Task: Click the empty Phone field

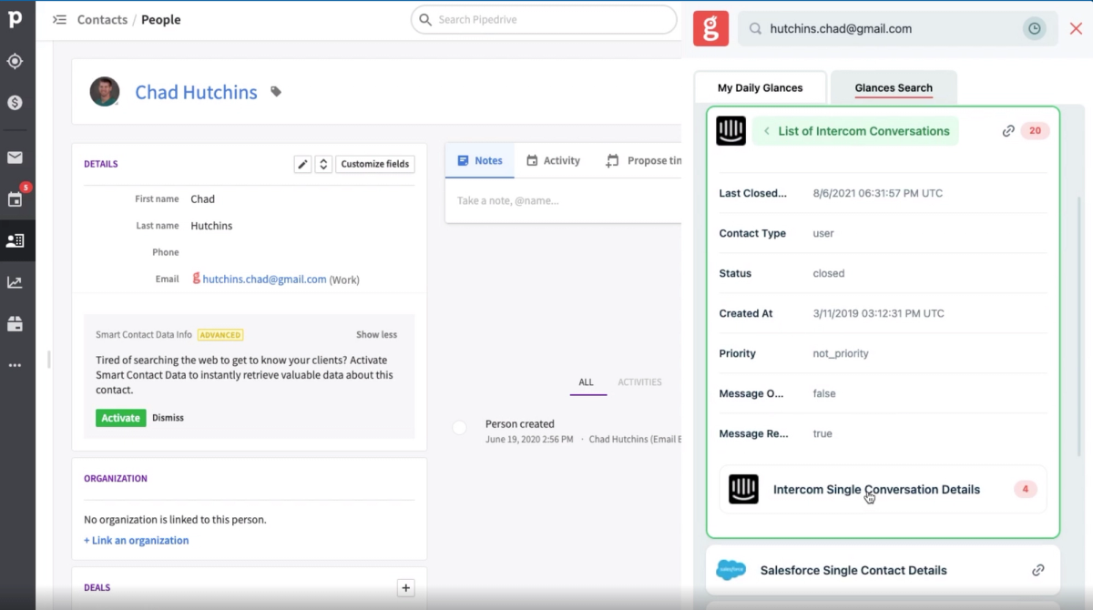Action: point(301,252)
